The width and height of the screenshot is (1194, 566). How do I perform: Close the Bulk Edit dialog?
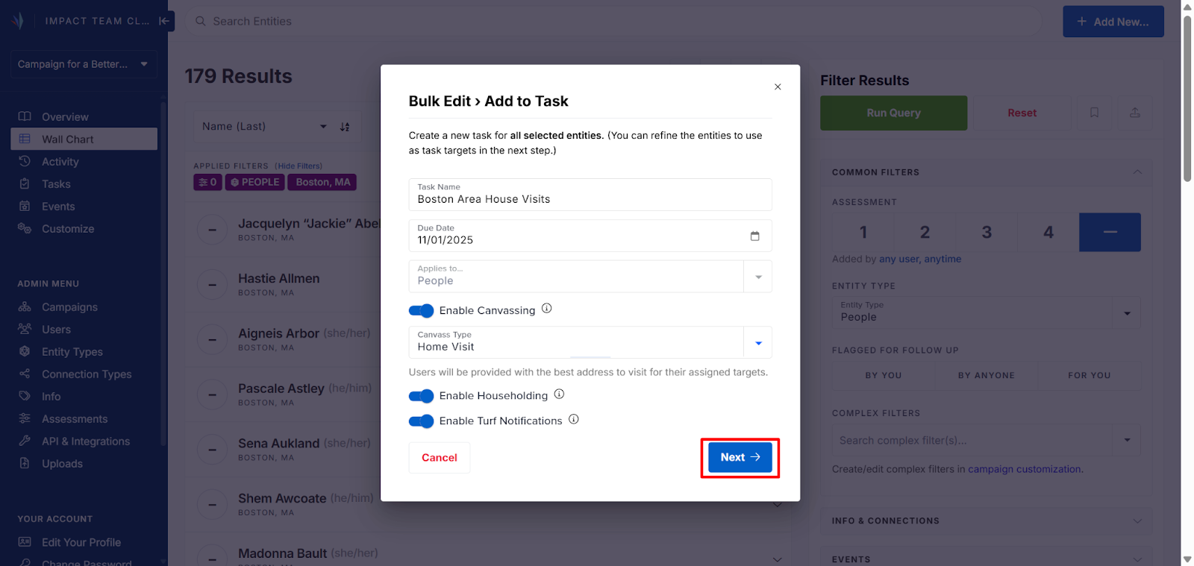pyautogui.click(x=778, y=87)
